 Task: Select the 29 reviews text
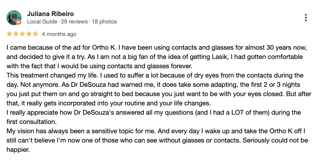74,22
